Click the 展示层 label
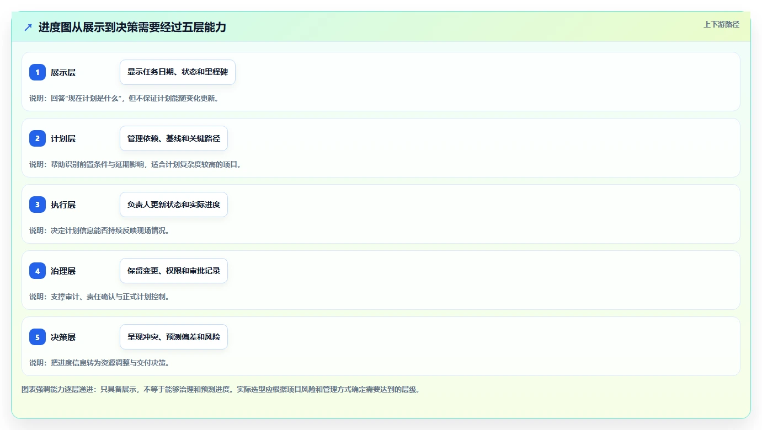 [63, 72]
